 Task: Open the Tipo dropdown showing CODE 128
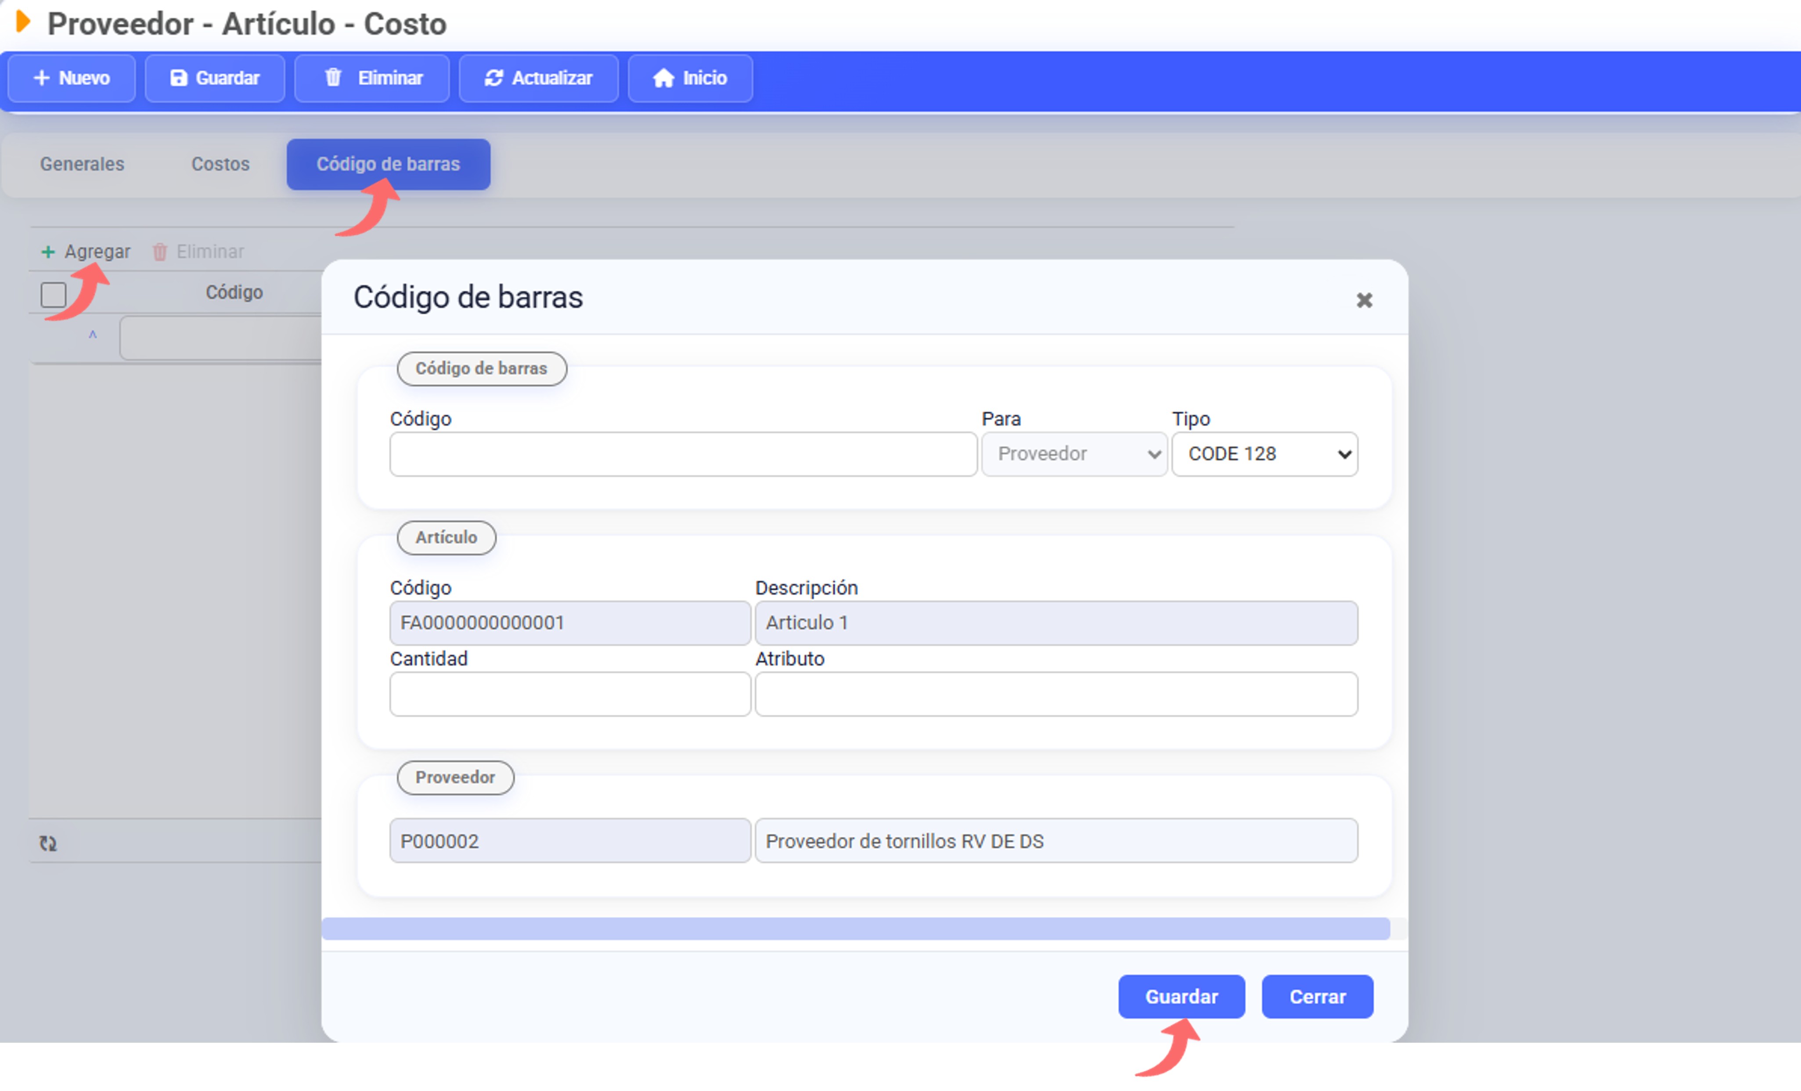click(x=1264, y=454)
